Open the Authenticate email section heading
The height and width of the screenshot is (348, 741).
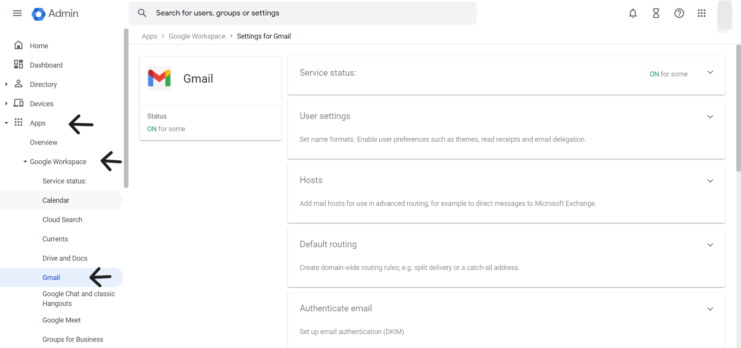tap(336, 308)
